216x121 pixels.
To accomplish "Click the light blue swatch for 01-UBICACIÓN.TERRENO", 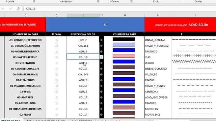I will (x=124, y=45).
